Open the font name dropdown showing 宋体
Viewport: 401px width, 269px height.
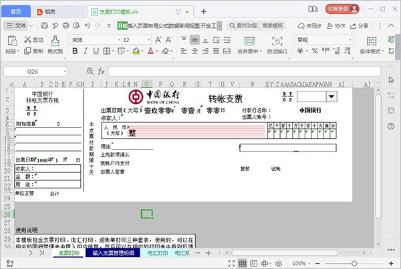pyautogui.click(x=93, y=39)
